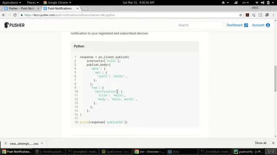277x155 pixels.
Task: Click Show all downloads
Action: (261, 143)
